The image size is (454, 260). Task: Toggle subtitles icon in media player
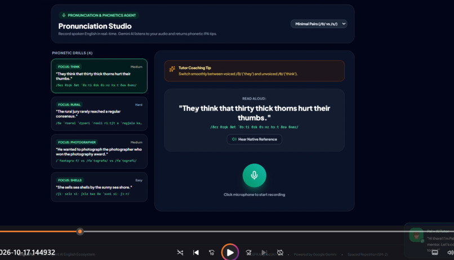pos(435,253)
